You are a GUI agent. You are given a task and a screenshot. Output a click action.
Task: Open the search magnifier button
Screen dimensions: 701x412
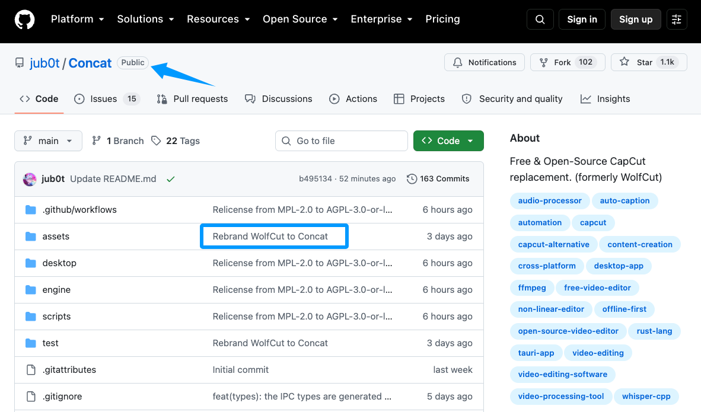(540, 19)
